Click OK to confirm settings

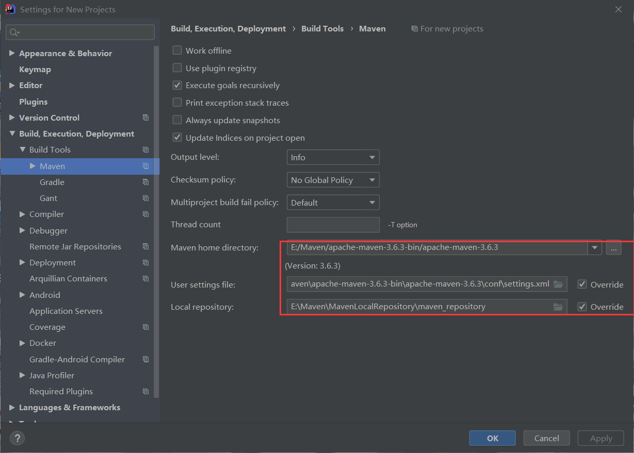pos(492,438)
